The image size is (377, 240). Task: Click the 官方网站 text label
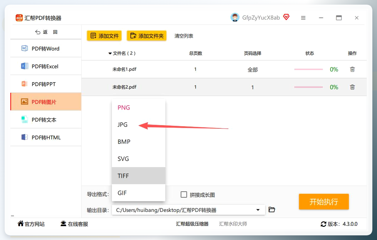pyautogui.click(x=35, y=224)
